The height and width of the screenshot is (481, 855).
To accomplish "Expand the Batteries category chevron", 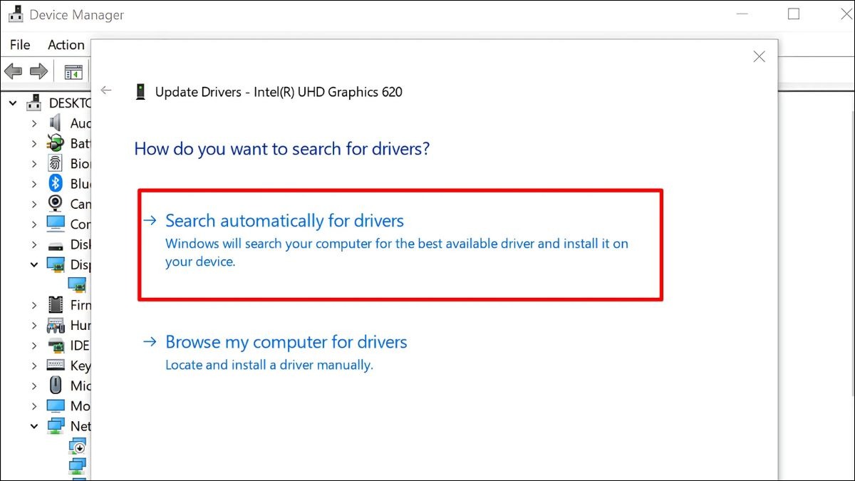I will [x=34, y=143].
